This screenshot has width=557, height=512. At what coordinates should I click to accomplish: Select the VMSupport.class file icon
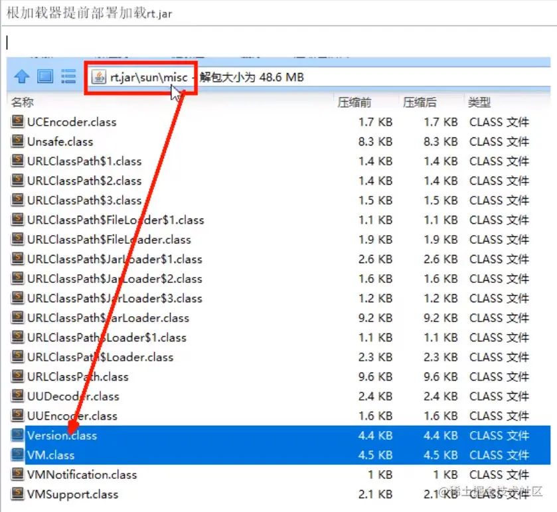point(17,493)
